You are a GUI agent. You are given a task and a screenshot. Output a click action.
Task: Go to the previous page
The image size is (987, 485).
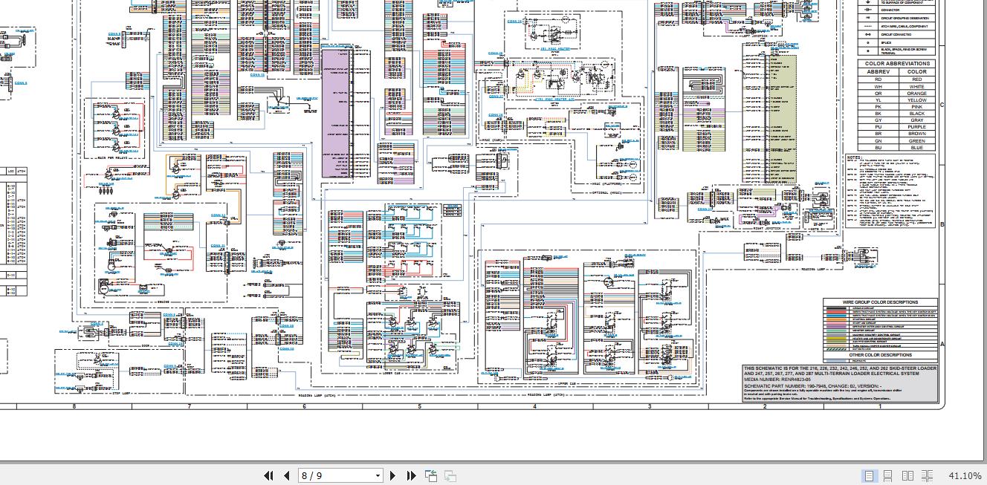coord(286,476)
